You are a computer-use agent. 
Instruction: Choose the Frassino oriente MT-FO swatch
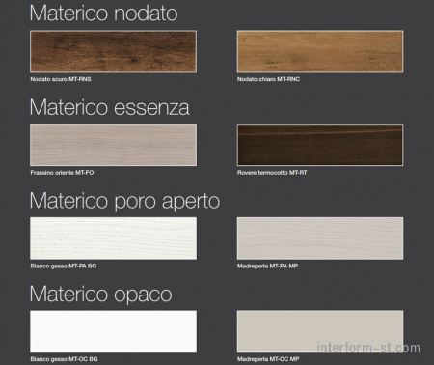[x=113, y=145]
